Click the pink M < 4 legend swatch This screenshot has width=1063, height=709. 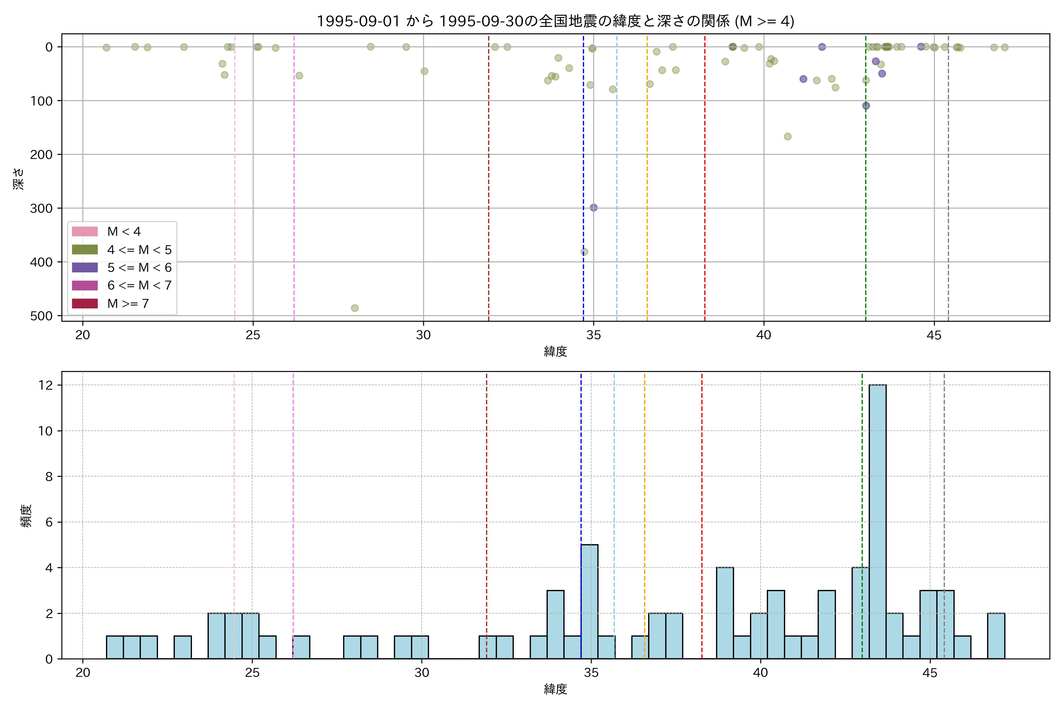[84, 232]
